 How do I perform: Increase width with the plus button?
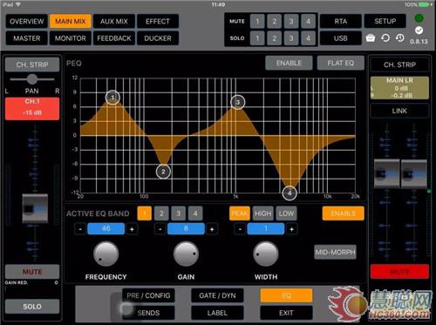pyautogui.click(x=291, y=229)
